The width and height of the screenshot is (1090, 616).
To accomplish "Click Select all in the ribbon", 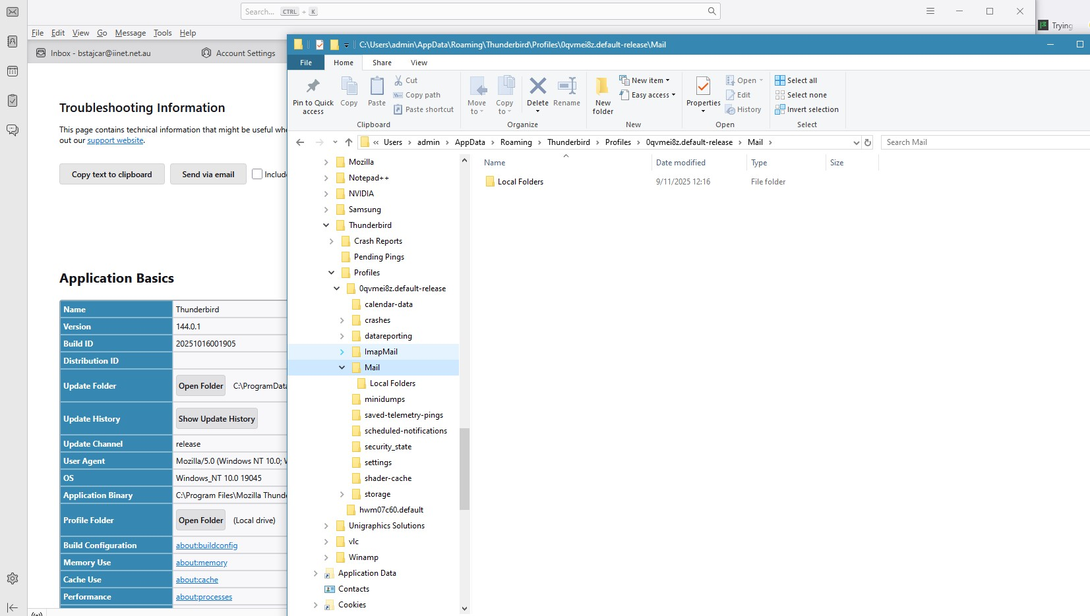I will pos(796,80).
